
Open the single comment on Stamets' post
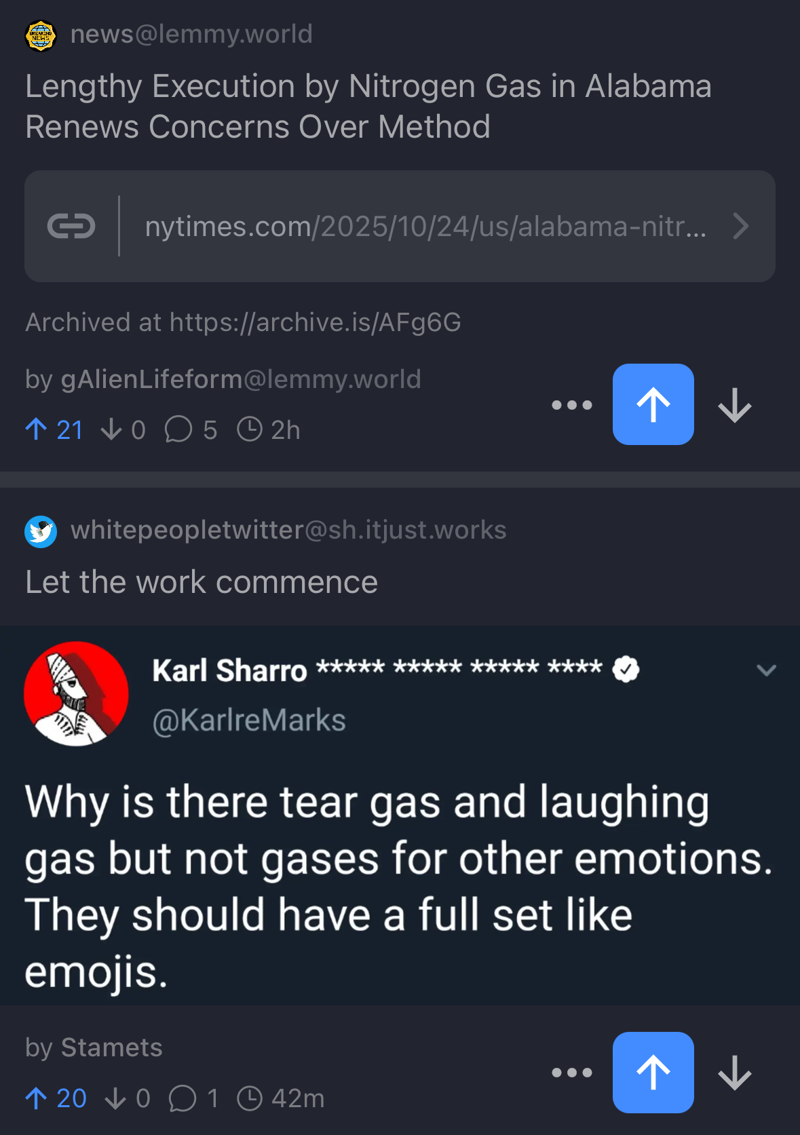click(194, 1098)
